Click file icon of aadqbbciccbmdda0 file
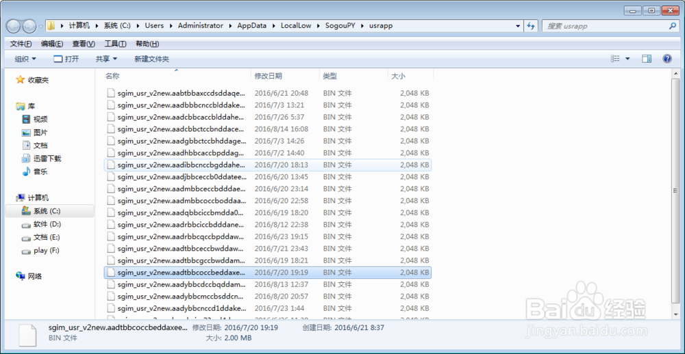The height and width of the screenshot is (354, 685). [110, 213]
